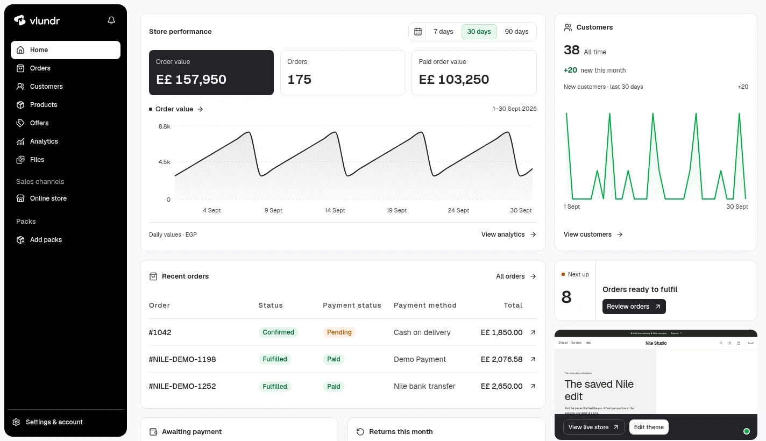Select the 30 days range
The width and height of the screenshot is (766, 441).
479,32
